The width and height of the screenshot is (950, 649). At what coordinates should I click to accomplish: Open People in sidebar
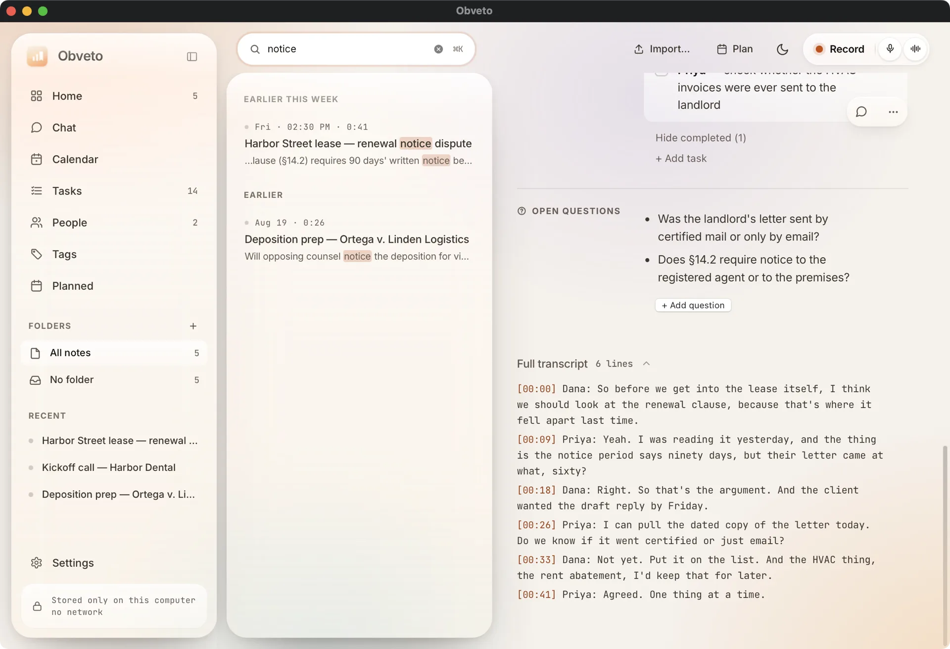click(x=114, y=223)
